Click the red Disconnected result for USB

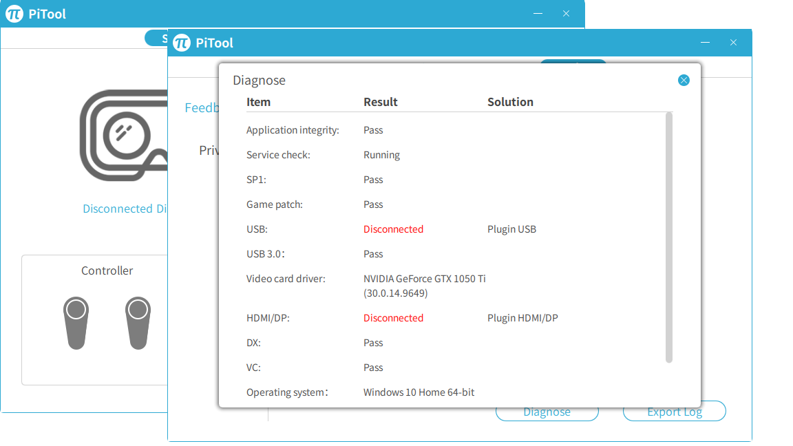tap(393, 229)
